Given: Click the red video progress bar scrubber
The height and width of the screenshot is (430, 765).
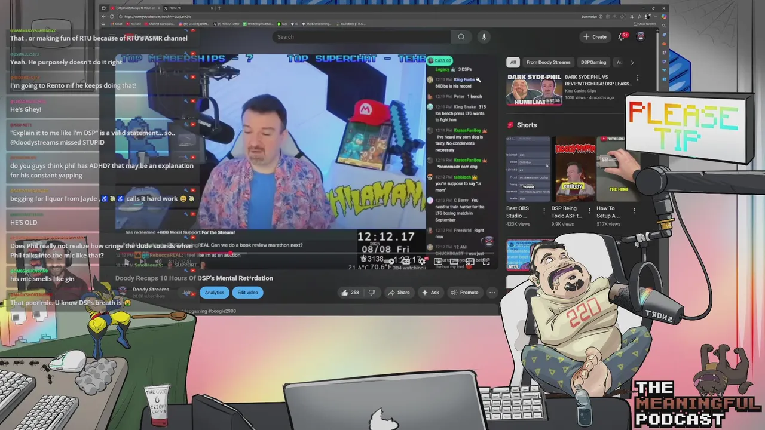Looking at the screenshot, I should click(x=231, y=253).
